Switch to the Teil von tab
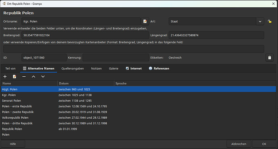The image size is (278, 149). tap(10, 68)
